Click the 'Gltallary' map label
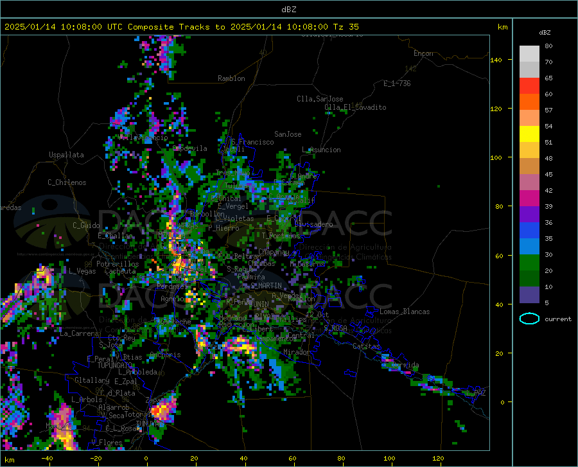This screenshot has width=578, height=467. tap(92, 380)
